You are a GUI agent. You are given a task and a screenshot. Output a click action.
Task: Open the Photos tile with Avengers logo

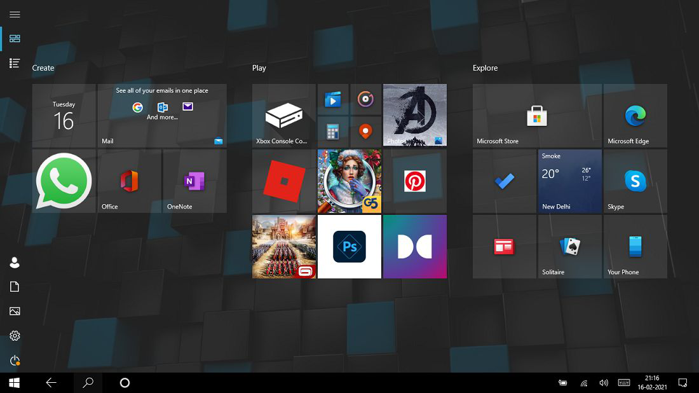click(x=415, y=116)
